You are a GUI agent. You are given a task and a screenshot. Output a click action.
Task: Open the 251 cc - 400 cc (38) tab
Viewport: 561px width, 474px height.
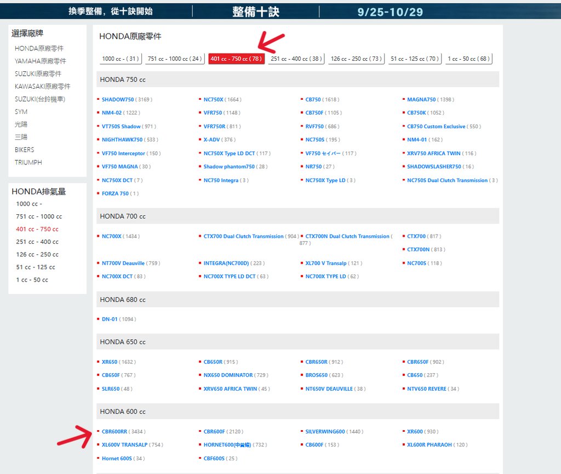tap(296, 59)
